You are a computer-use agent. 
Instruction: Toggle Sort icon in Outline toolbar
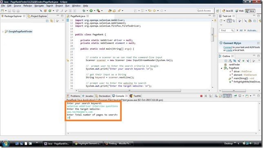point(230,61)
